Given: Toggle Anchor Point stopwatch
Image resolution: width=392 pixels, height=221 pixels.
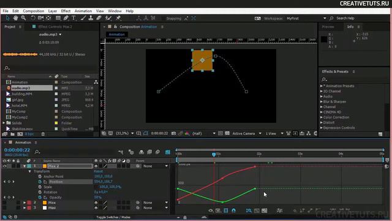Looking at the screenshot, I should [x=40, y=176].
